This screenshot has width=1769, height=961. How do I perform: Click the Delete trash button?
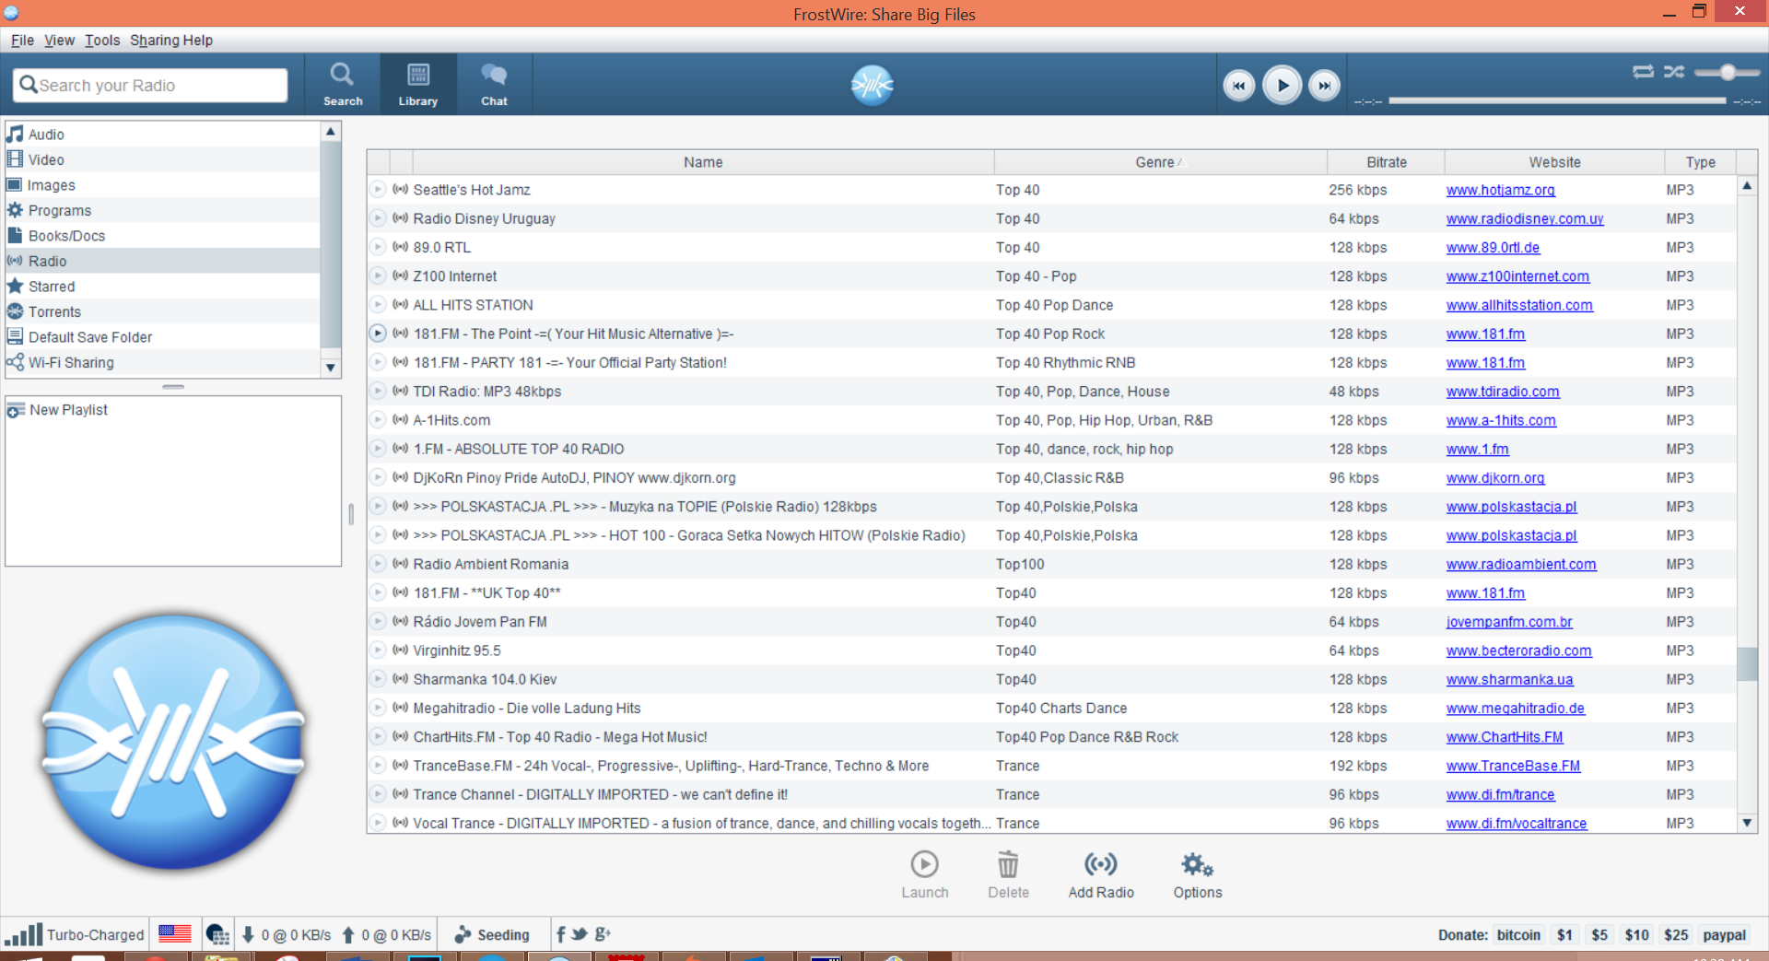(x=1008, y=874)
